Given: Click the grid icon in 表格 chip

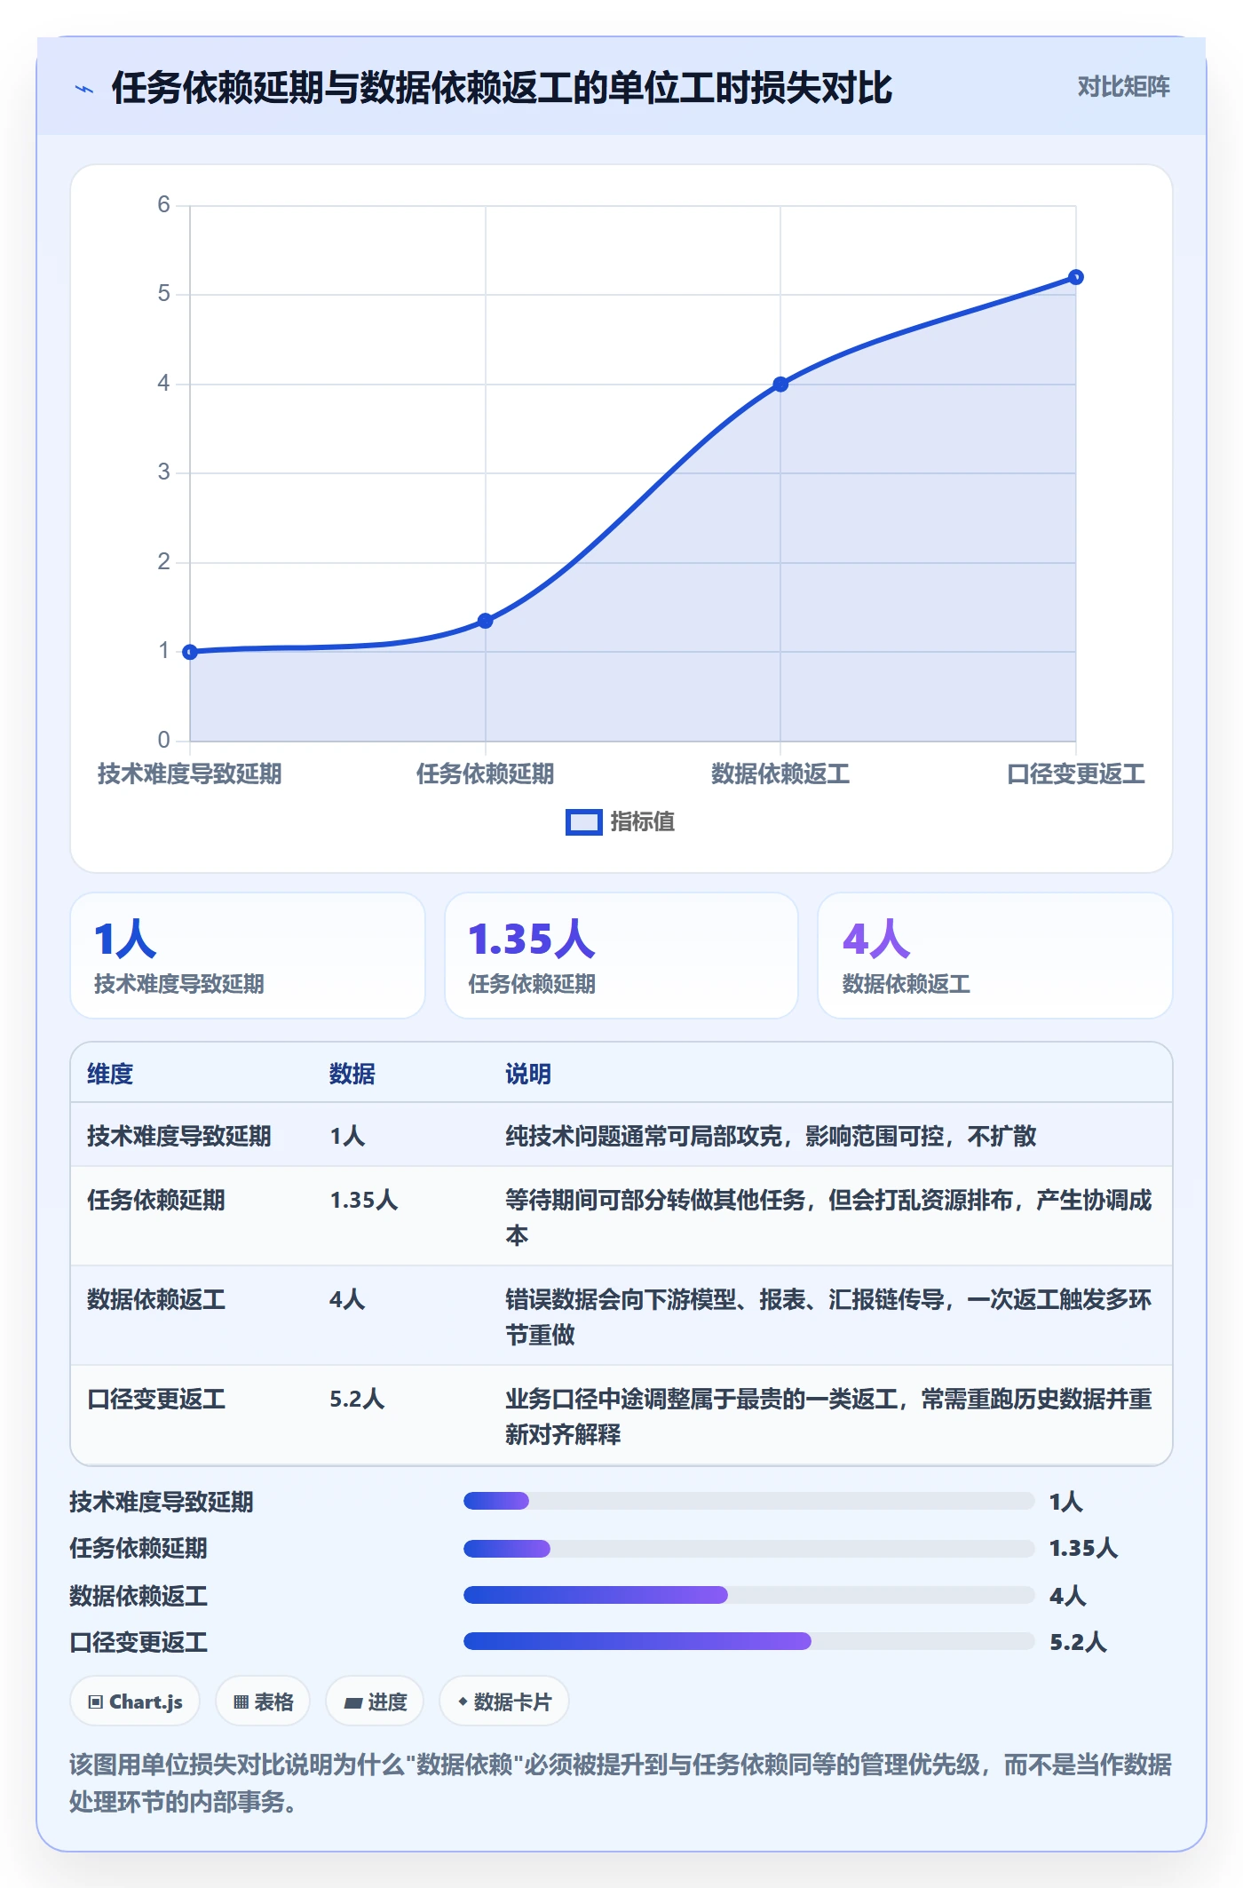Looking at the screenshot, I should (241, 1702).
